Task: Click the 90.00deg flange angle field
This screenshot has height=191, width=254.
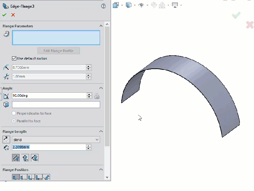Action: point(49,96)
